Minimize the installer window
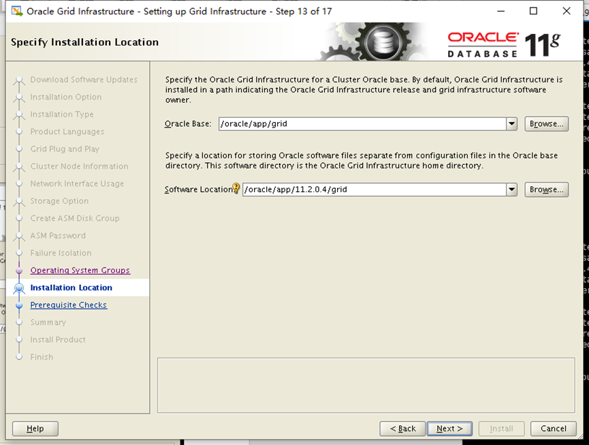Screen dimensions: 589x445 pyautogui.click(x=500, y=11)
